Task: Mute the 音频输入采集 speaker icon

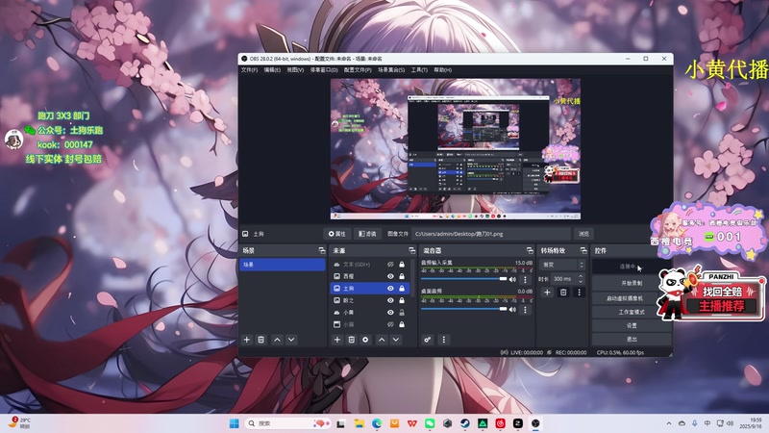Action: point(512,279)
